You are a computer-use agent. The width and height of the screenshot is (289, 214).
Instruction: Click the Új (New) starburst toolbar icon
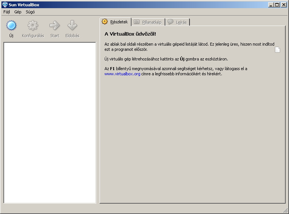(11, 25)
